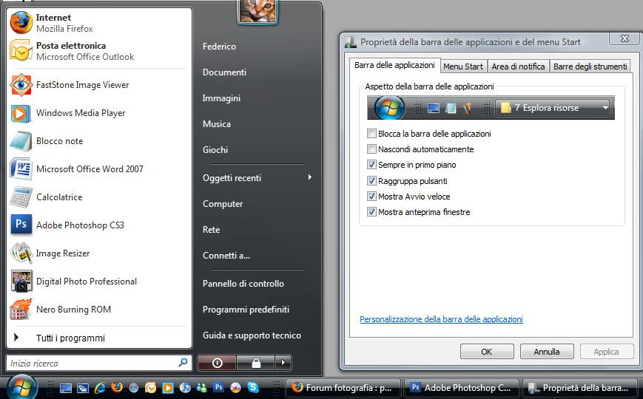This screenshot has height=399, width=643.
Task: Click the Windows Start orb on the taskbar
Action: tap(21, 387)
